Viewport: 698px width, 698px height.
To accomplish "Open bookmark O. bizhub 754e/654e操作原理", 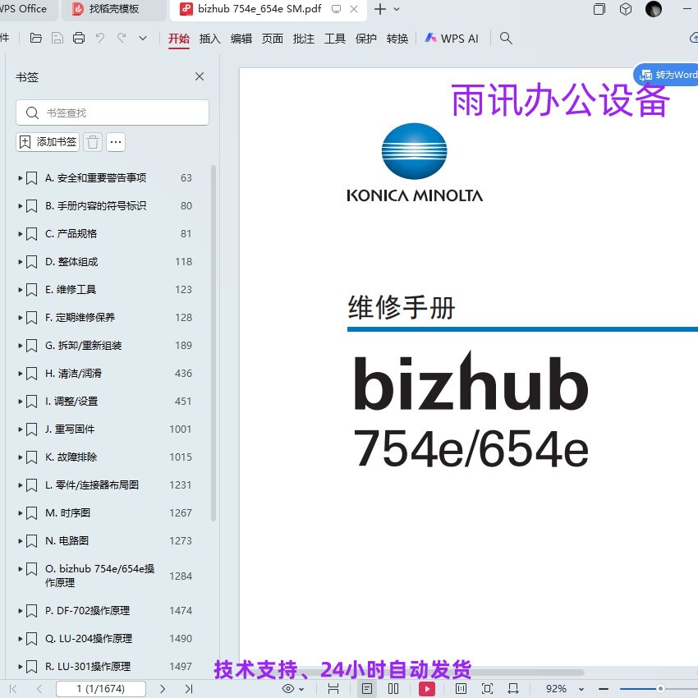I will 99,576.
